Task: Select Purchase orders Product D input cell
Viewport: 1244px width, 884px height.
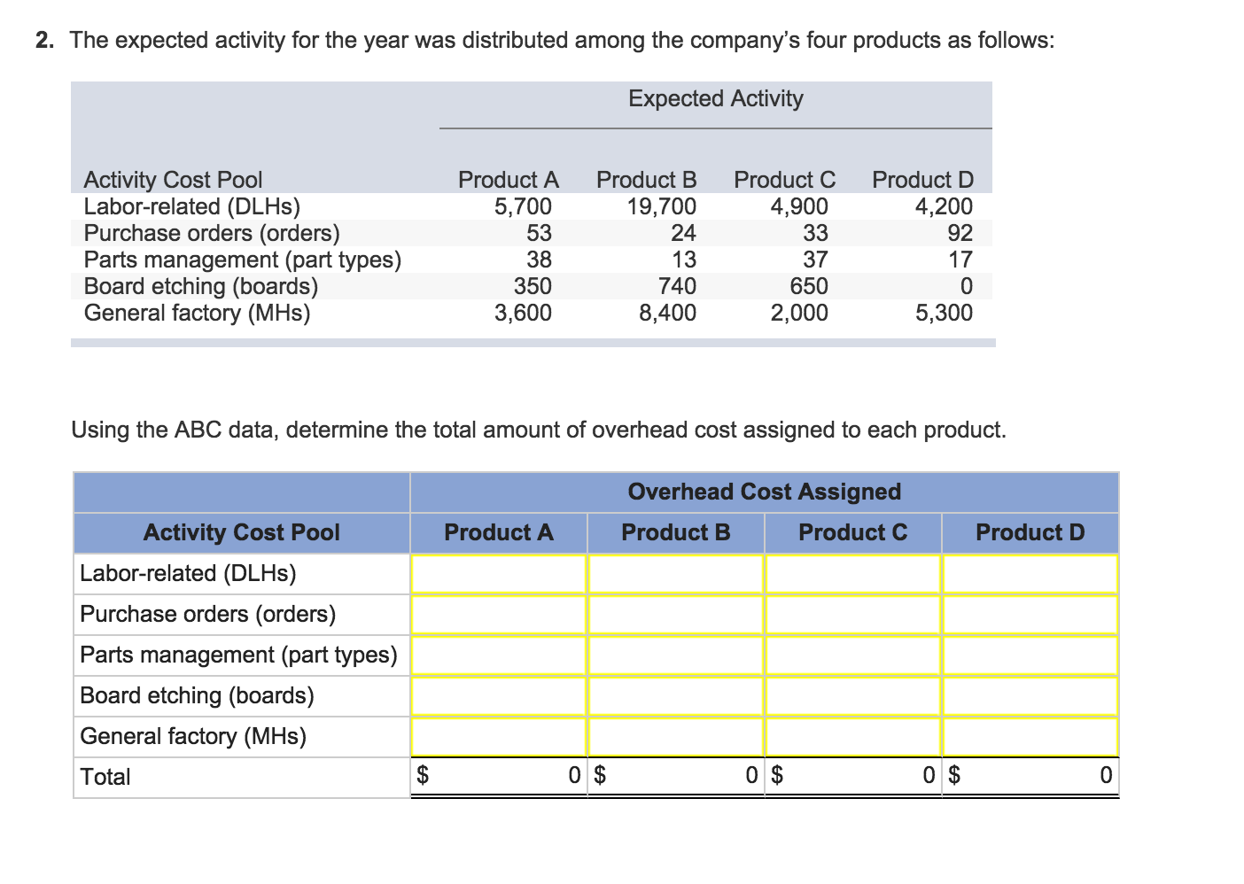Action: pyautogui.click(x=1030, y=615)
